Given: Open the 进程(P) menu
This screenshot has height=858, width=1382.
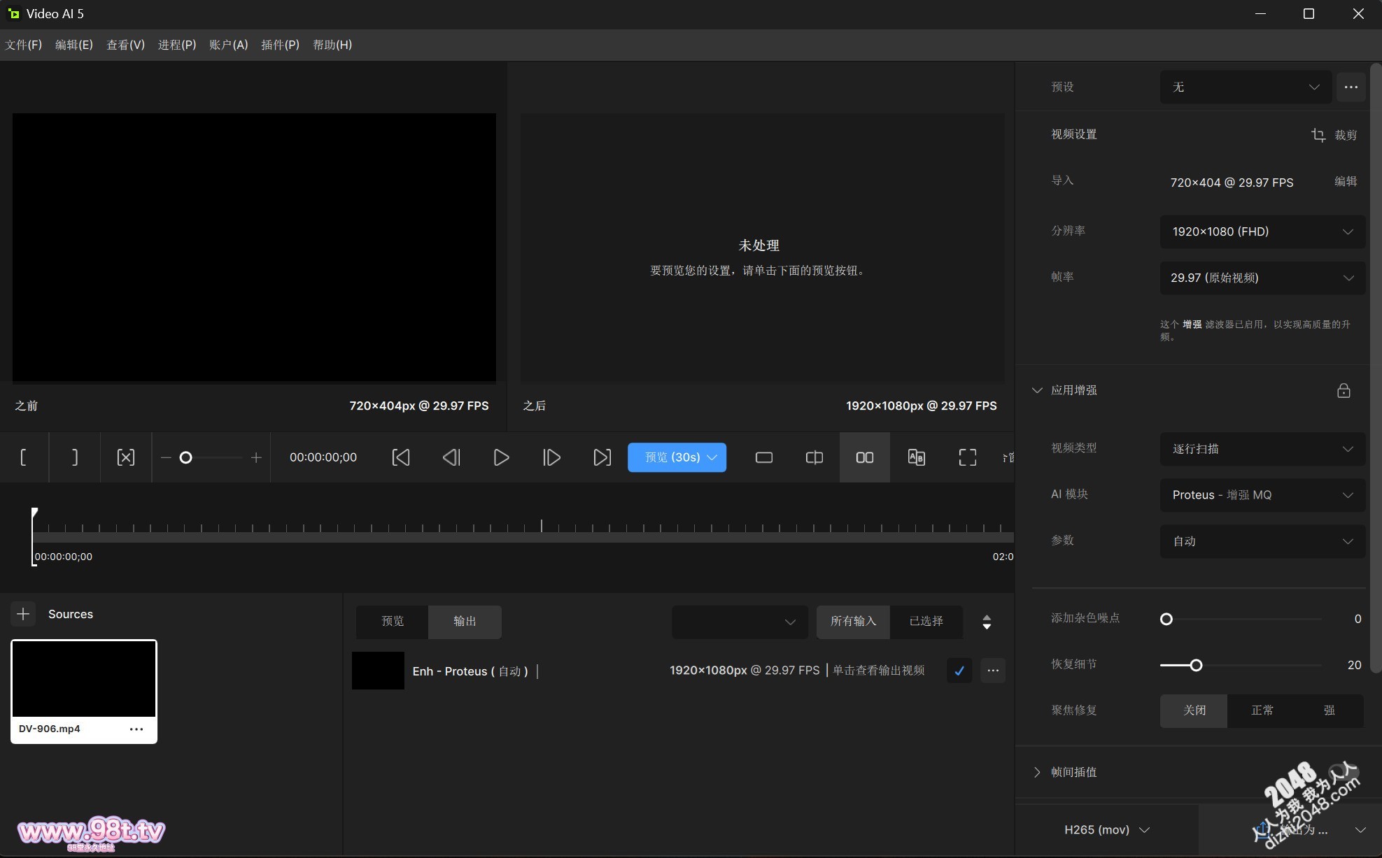Looking at the screenshot, I should coord(177,45).
